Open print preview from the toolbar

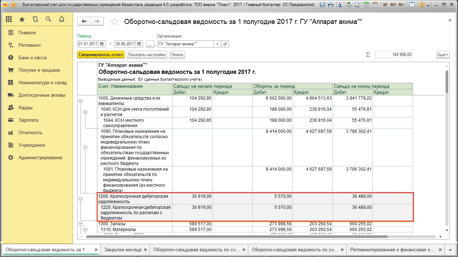click(x=339, y=5)
